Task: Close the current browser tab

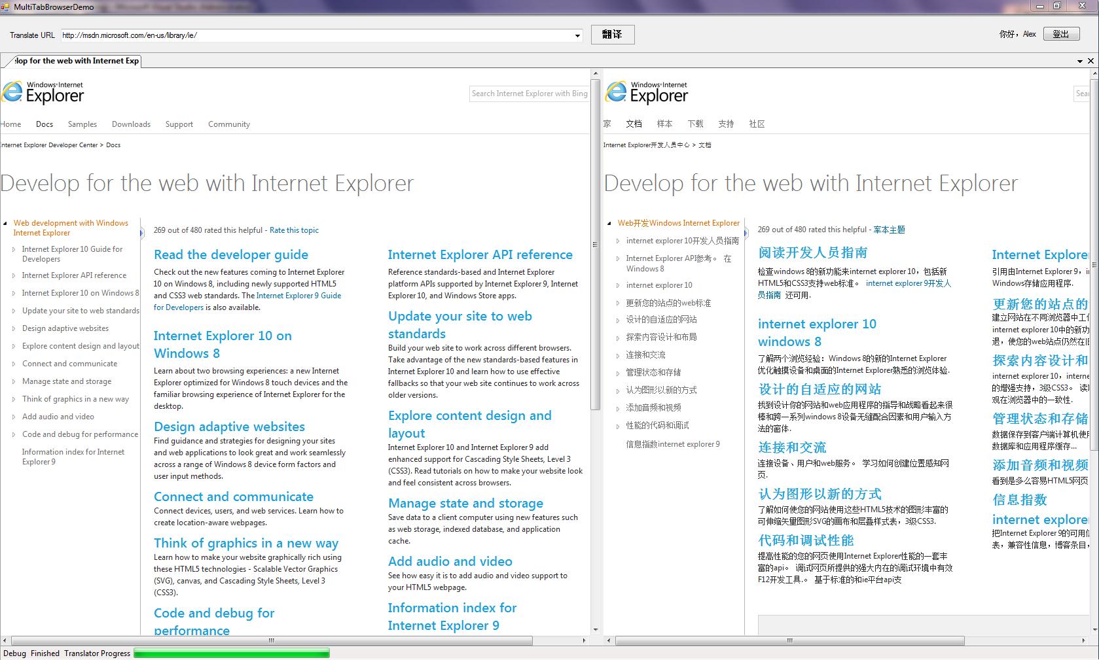Action: (1090, 61)
